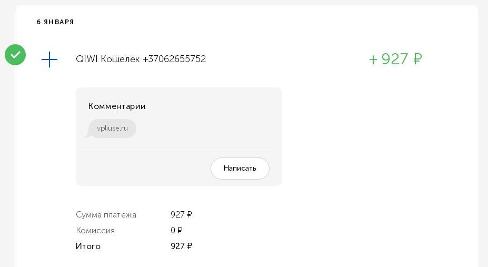Screen dimensions: 488x267
Task: Click the blue plus incoming-payment icon
Action: pyautogui.click(x=49, y=60)
